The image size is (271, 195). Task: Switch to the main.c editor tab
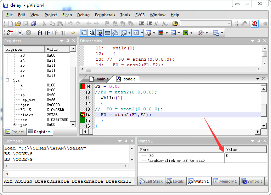point(100,79)
